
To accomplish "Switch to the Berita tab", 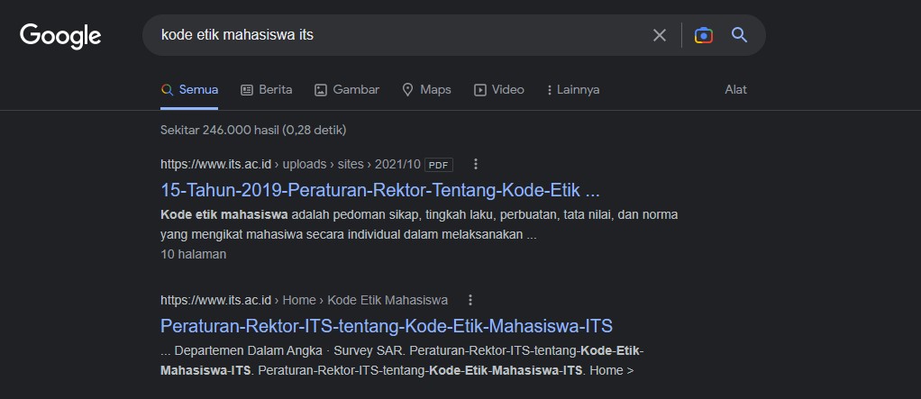I will (266, 90).
